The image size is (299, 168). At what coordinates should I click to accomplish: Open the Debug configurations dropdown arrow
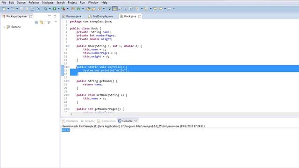50,9
